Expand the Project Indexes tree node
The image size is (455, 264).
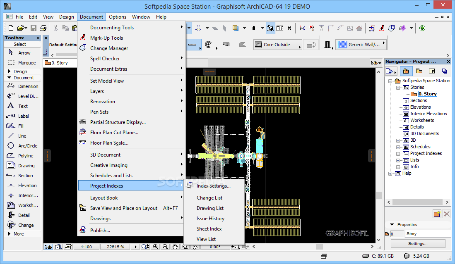[398, 153]
